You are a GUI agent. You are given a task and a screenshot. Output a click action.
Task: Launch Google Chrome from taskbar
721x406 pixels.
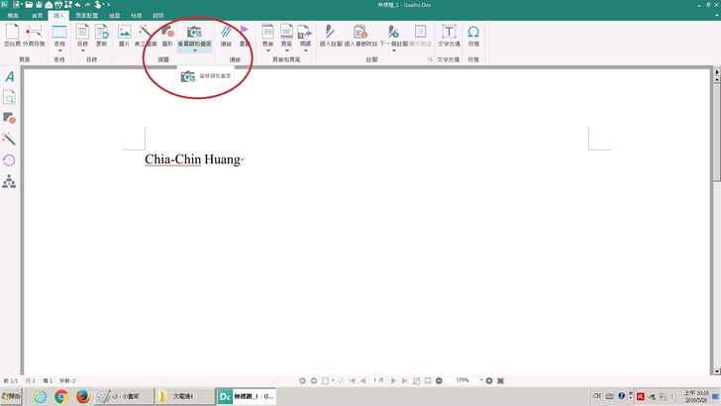coord(60,396)
